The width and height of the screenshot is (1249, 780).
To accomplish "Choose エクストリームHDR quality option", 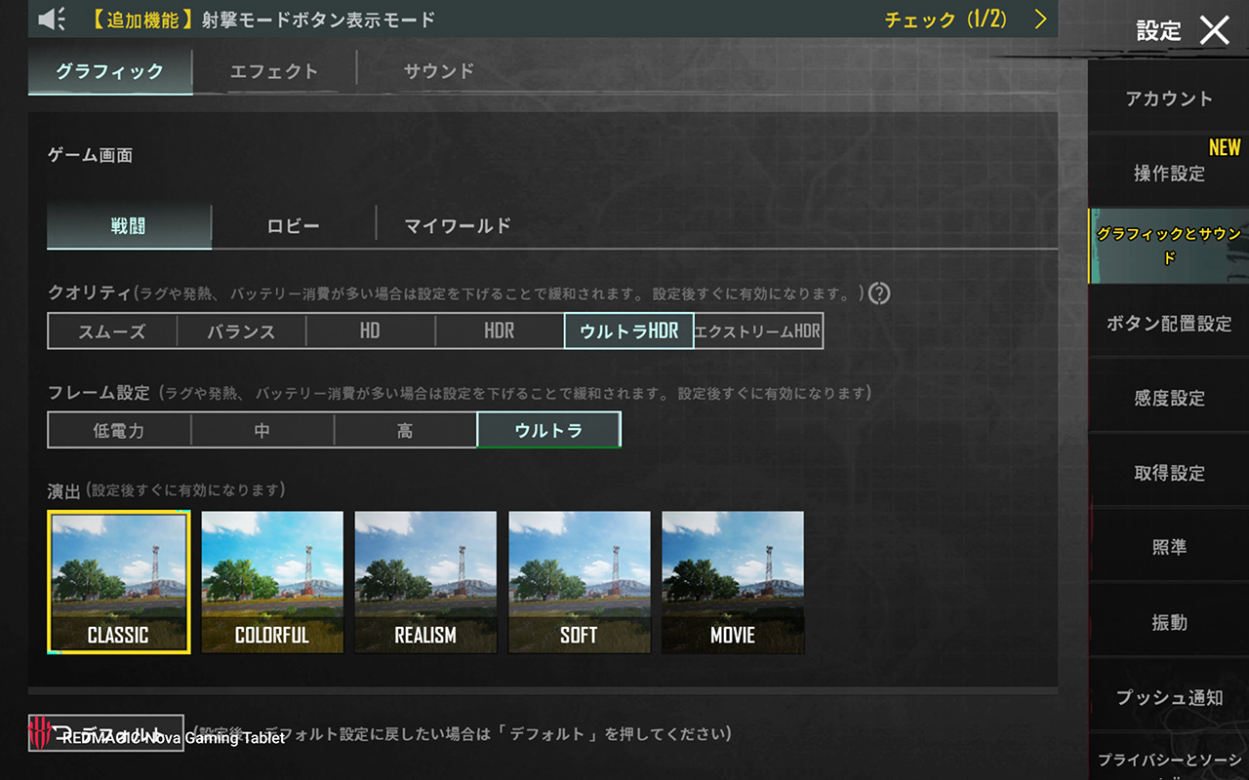I will [x=757, y=331].
